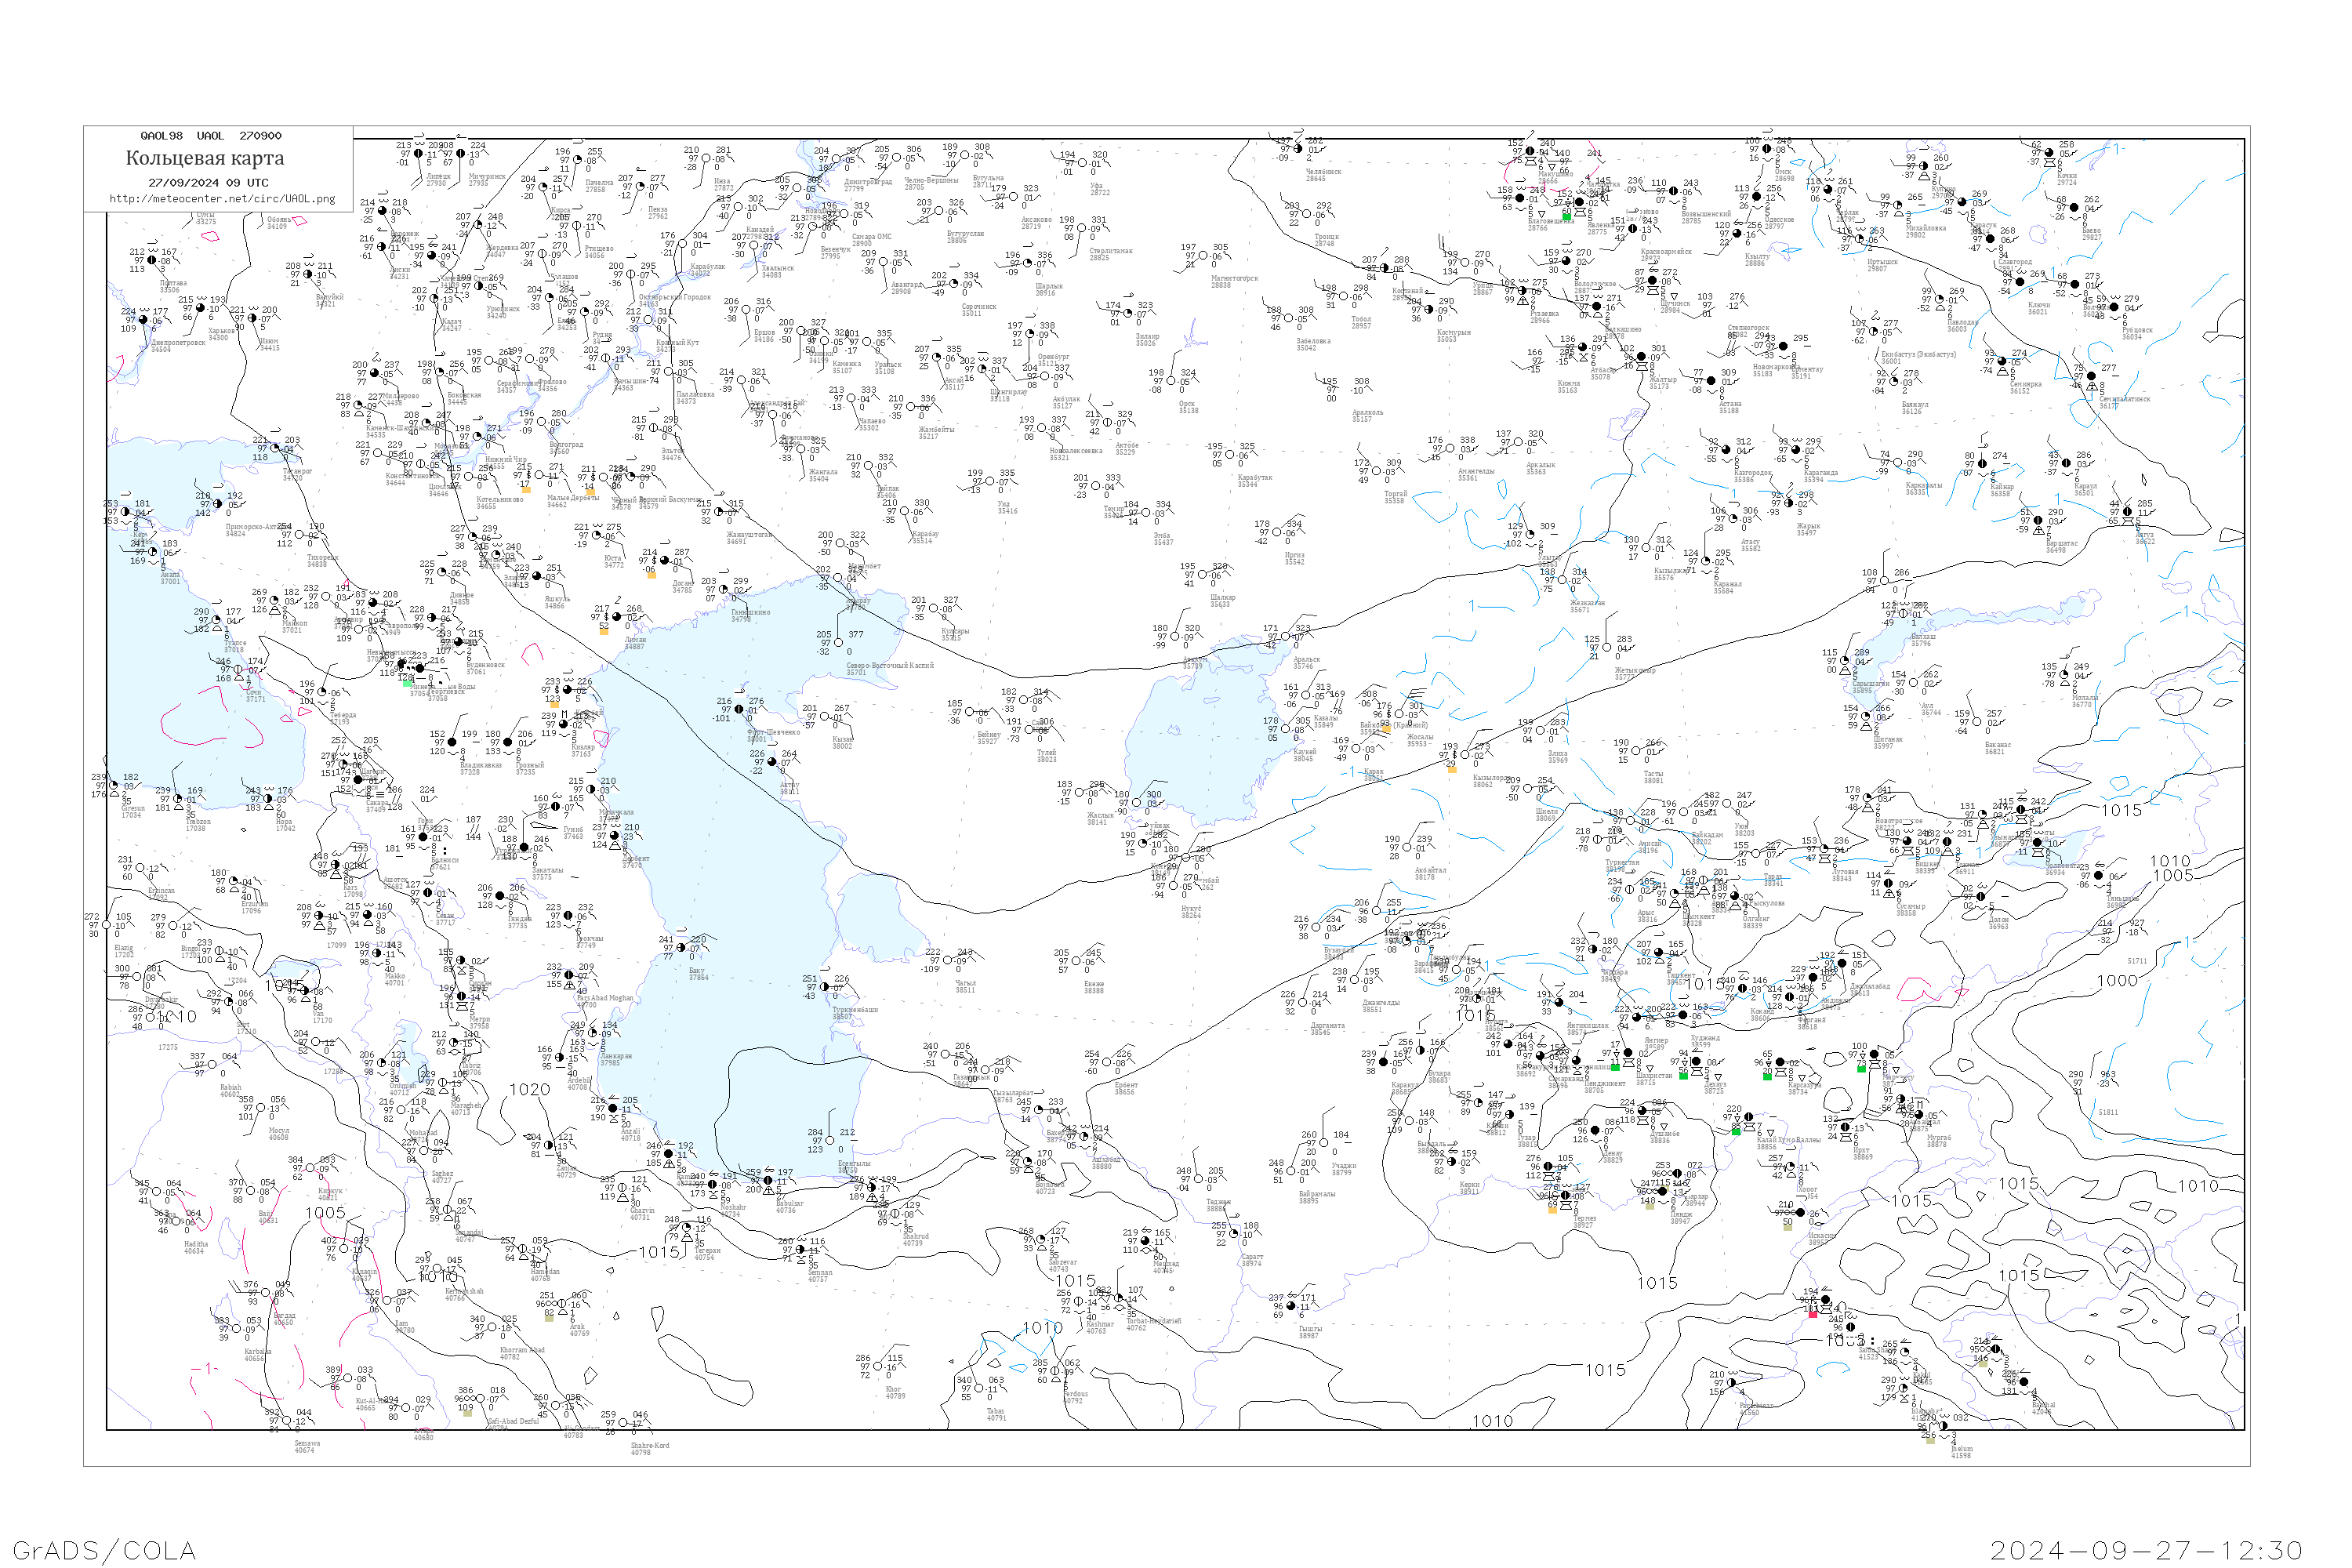Click the Владикавказ 37228 filled station circle
Screen dimensions: 2352x1568
click(453, 743)
